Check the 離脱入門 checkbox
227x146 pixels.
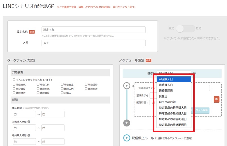[x=62, y=88]
